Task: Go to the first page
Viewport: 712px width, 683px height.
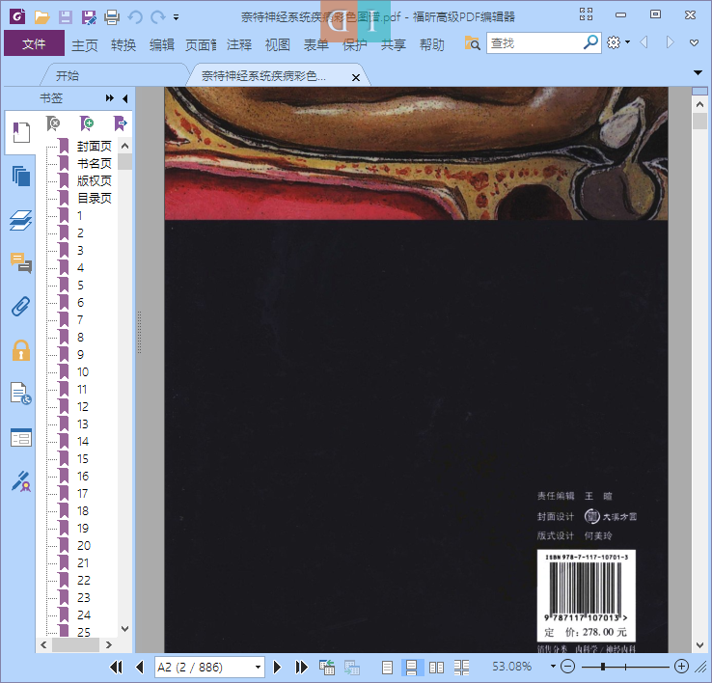Action: click(116, 668)
